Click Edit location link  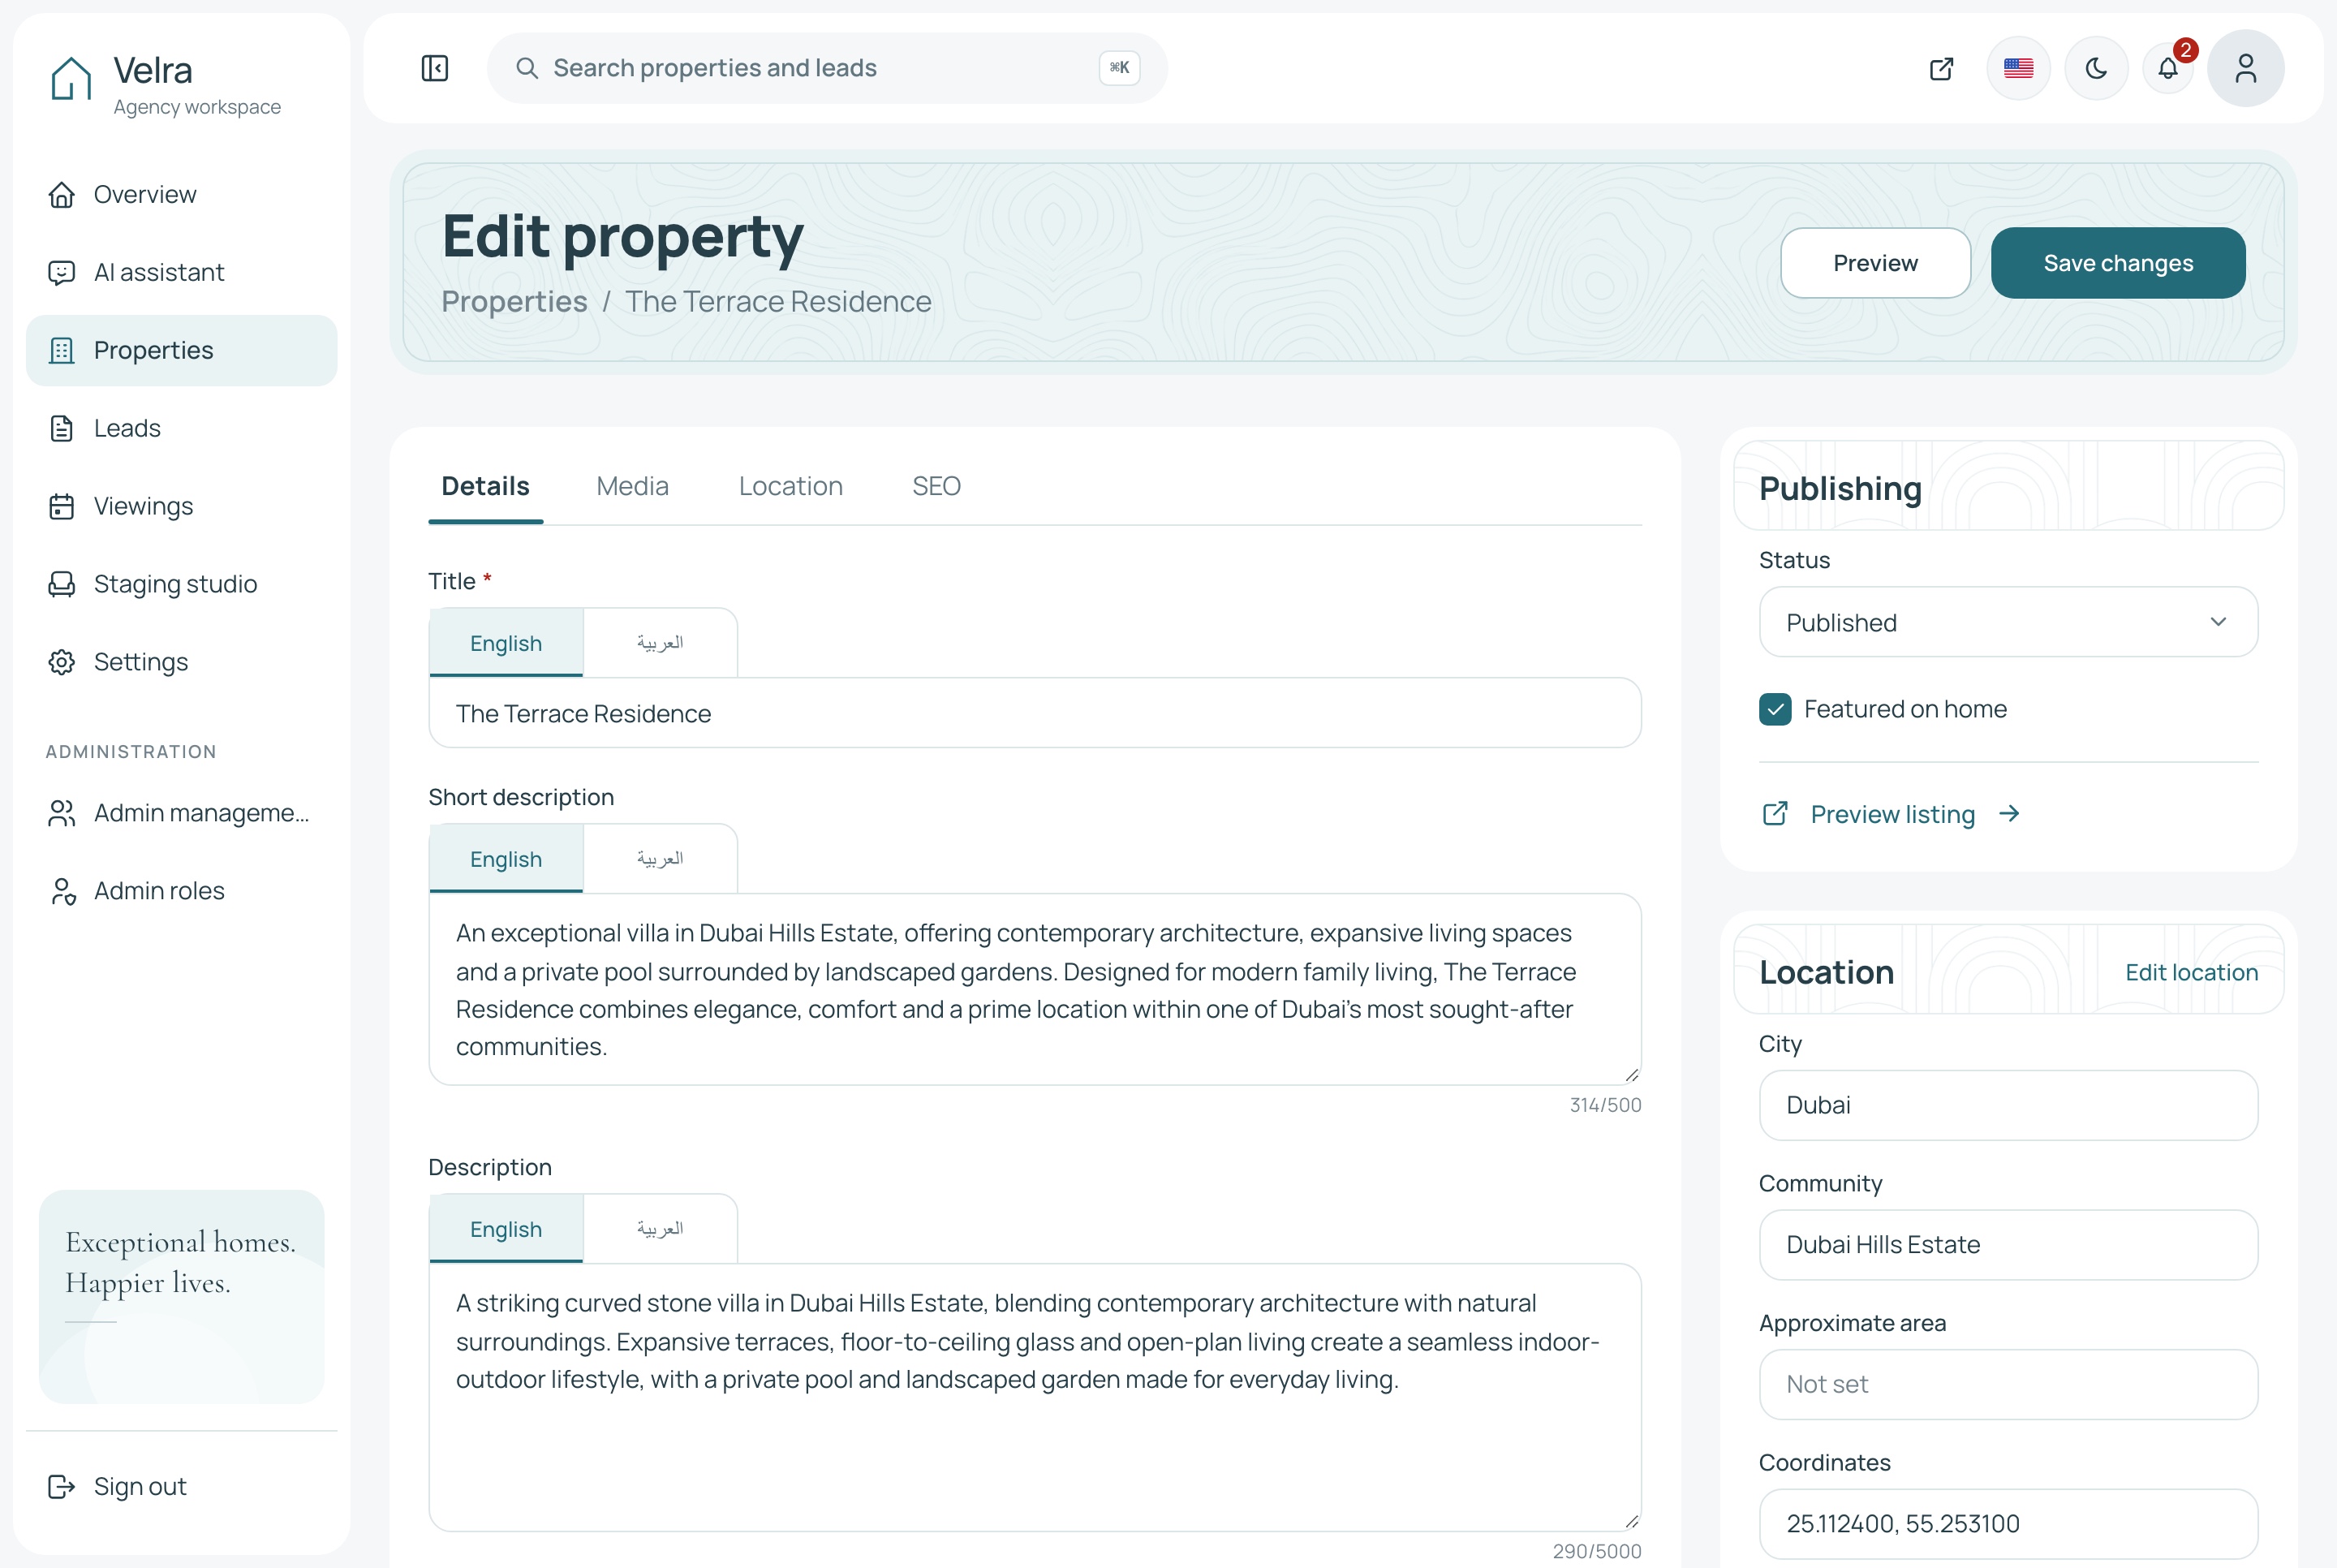pos(2191,972)
